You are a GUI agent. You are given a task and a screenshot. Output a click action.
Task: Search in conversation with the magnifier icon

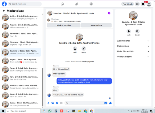[137, 31]
